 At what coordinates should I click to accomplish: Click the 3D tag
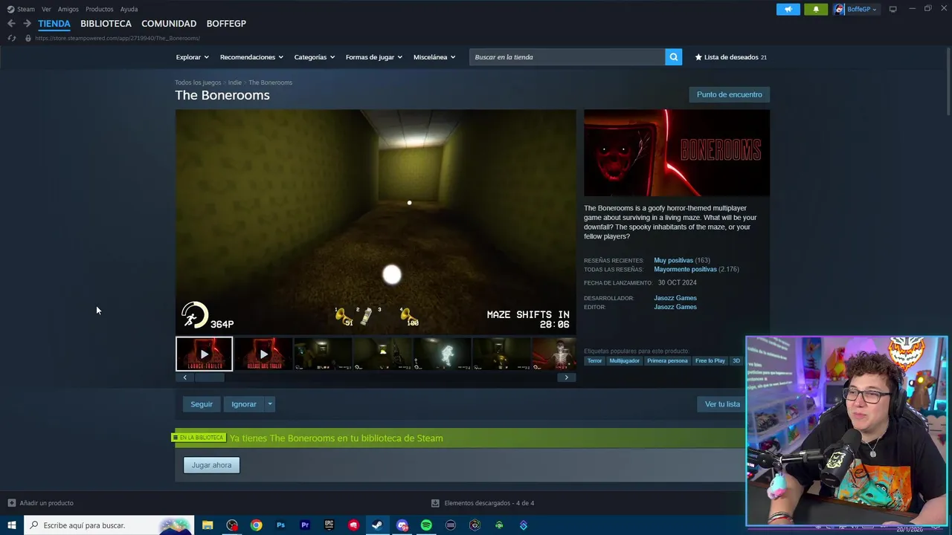pyautogui.click(x=736, y=361)
